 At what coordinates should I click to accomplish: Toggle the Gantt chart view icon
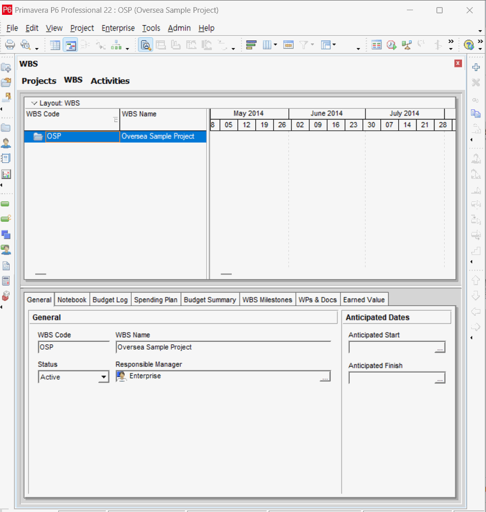pyautogui.click(x=70, y=45)
